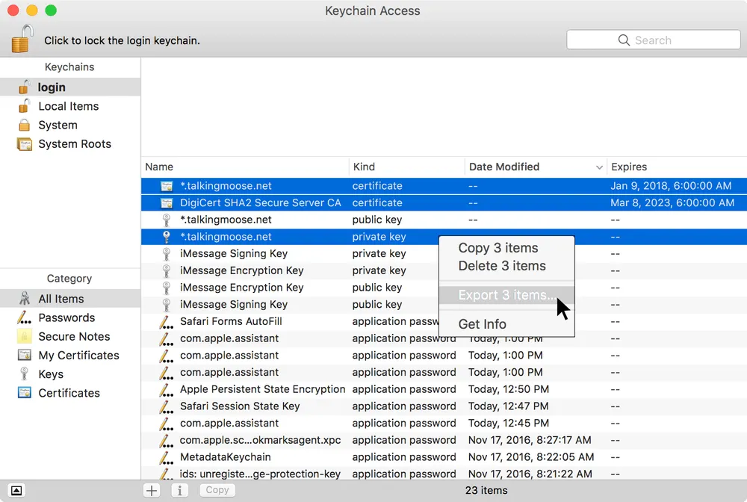Toggle sort direction chevron on Date Modified
The image size is (747, 502).
(599, 167)
